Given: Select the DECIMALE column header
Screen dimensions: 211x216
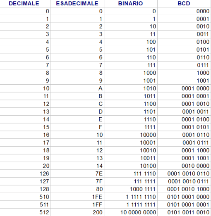Looking at the screenshot, I should [25, 3].
